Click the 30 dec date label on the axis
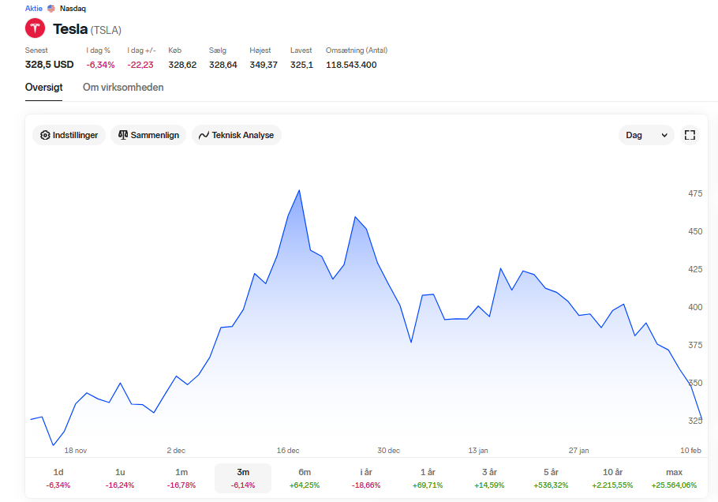The image size is (718, 502). click(388, 450)
